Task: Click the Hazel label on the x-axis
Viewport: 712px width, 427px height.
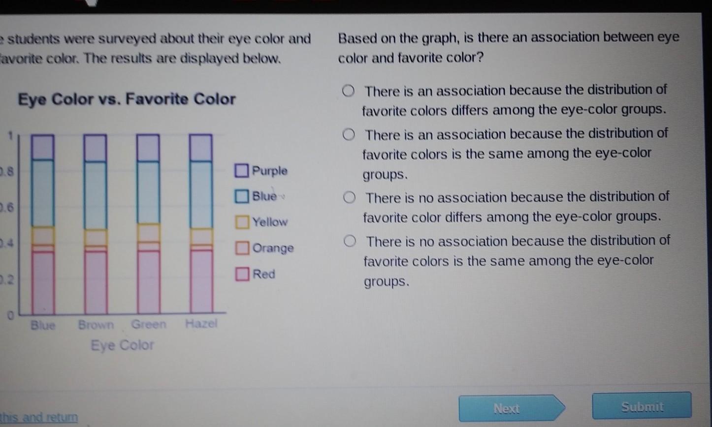Action: coord(201,324)
